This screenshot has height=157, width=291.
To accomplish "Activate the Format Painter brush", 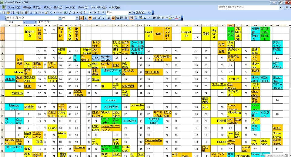I will 46,13.
